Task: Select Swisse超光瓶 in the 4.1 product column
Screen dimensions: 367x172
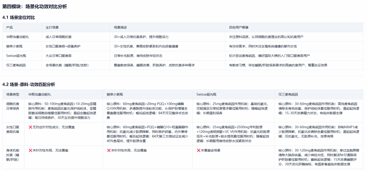Action: 16,56
